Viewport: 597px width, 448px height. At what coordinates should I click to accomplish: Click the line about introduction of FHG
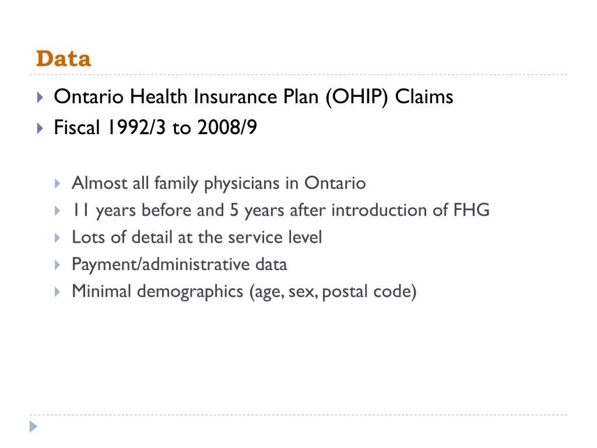[281, 210]
